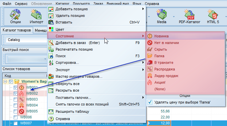
Task: Check the WB006 checkbox
Action: (x=16, y=117)
